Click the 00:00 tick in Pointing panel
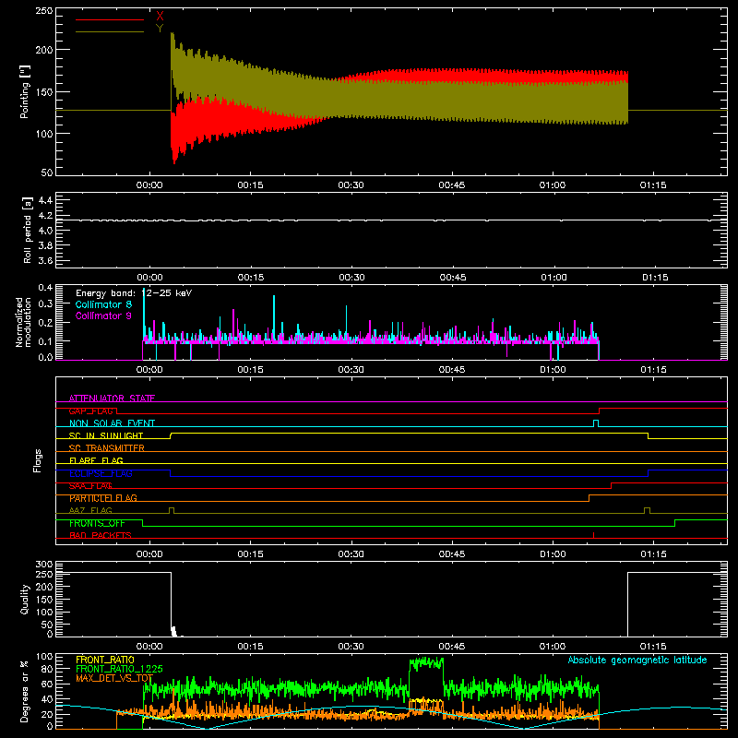 pos(149,185)
